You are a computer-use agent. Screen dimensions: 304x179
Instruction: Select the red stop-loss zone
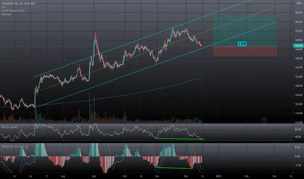pyautogui.click(x=245, y=51)
